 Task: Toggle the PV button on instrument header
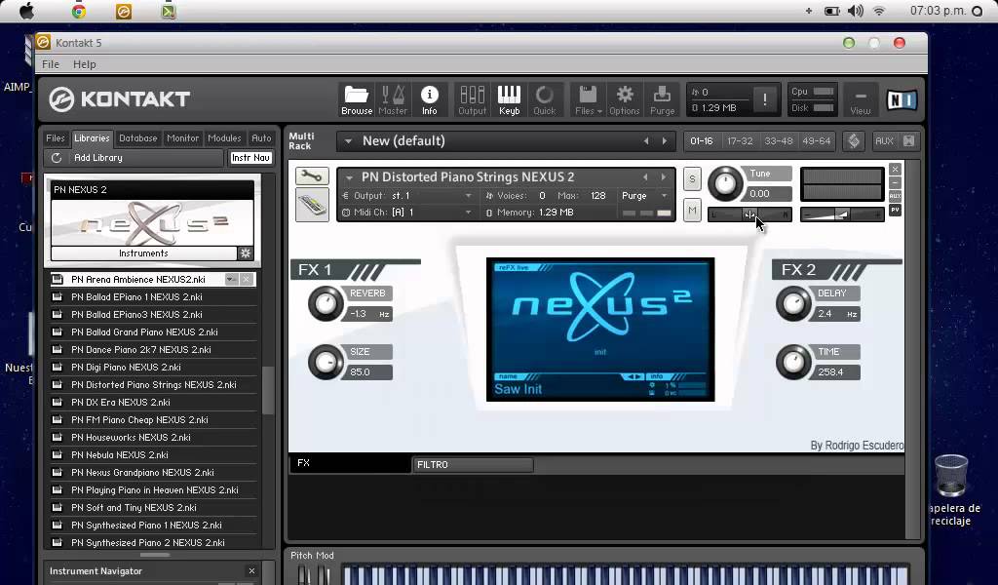coord(895,210)
